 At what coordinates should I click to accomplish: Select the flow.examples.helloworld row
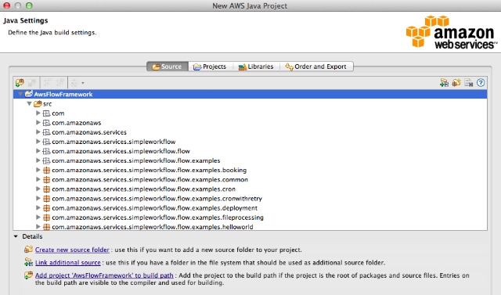pyautogui.click(x=250, y=226)
